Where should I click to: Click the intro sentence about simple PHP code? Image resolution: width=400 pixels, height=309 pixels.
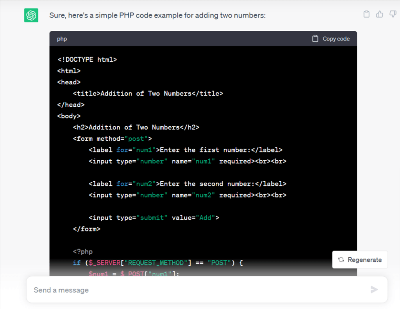click(158, 15)
